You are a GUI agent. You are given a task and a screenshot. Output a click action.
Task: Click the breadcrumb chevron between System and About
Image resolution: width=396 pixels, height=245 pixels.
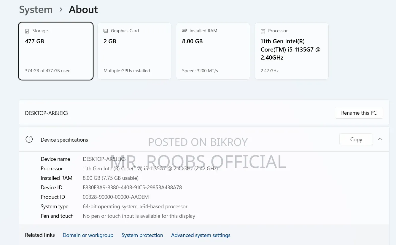61,10
